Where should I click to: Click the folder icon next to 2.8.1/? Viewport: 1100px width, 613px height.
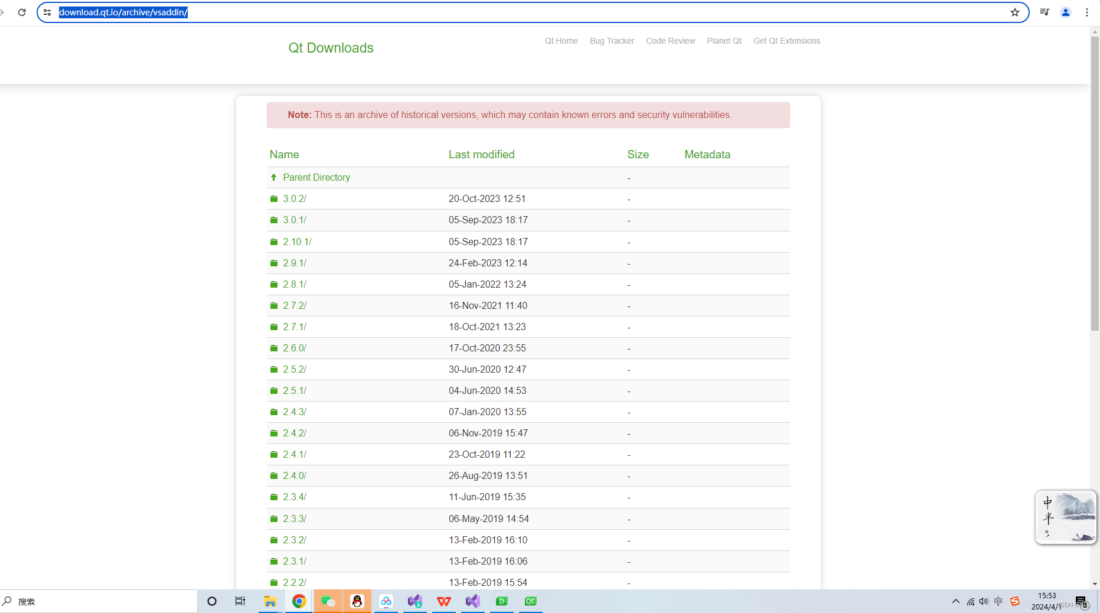[274, 285]
